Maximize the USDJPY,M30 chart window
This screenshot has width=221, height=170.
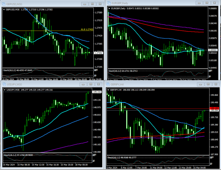tap(91, 84)
